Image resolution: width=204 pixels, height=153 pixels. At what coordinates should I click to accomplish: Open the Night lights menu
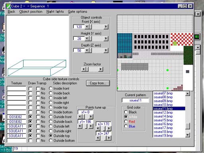55,12
